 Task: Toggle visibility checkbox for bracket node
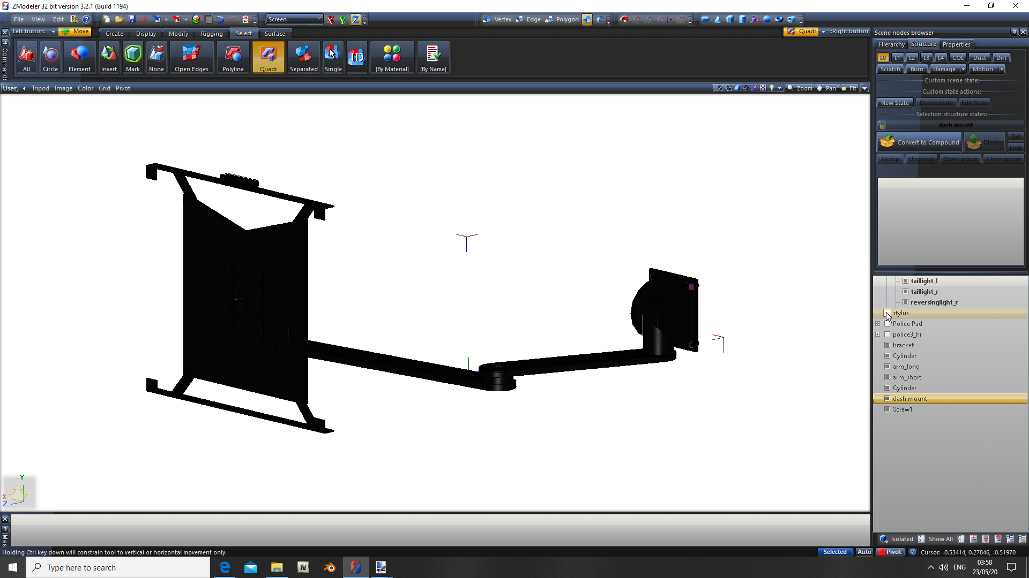(x=888, y=345)
